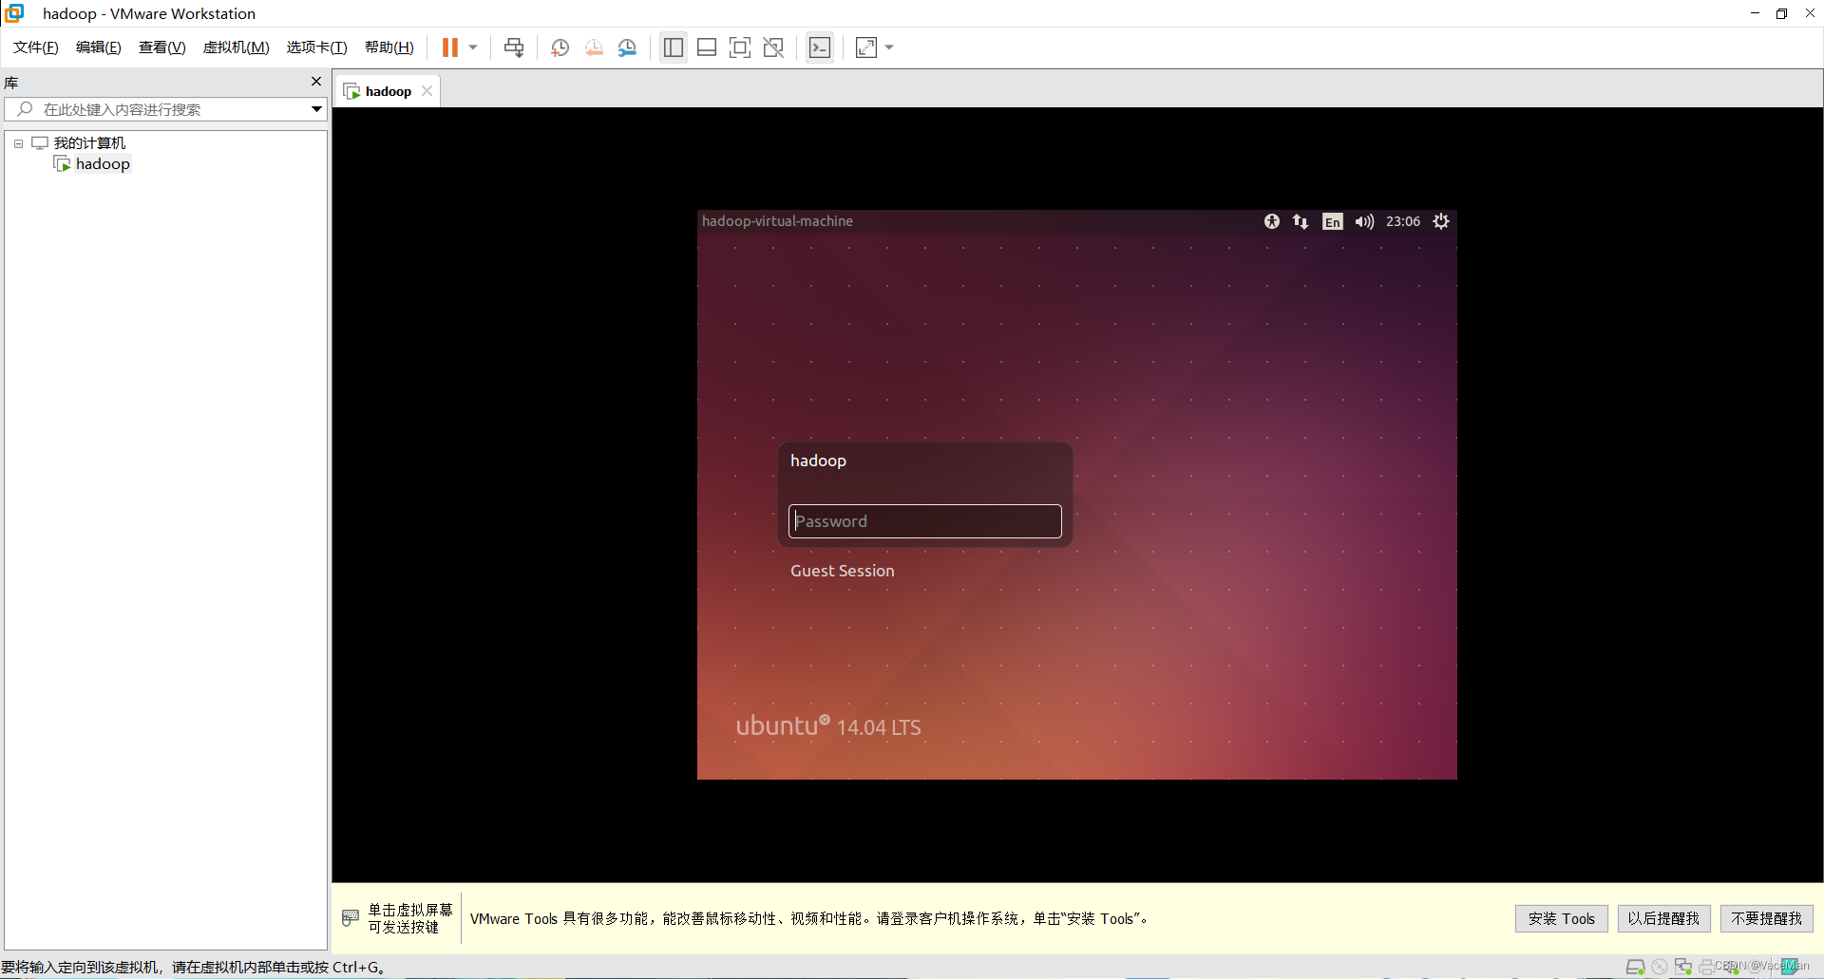
Task: Switch keyboard layout via the En indicator
Action: [1332, 221]
